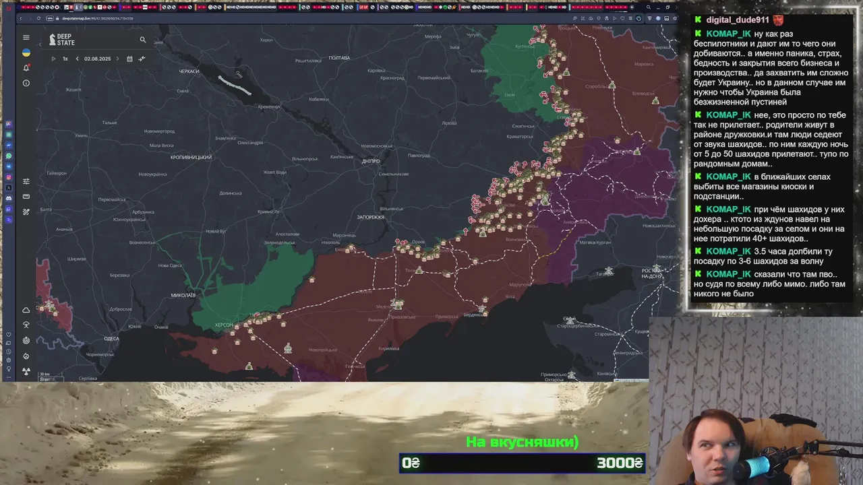Toggle the cloud weather layer

point(26,310)
